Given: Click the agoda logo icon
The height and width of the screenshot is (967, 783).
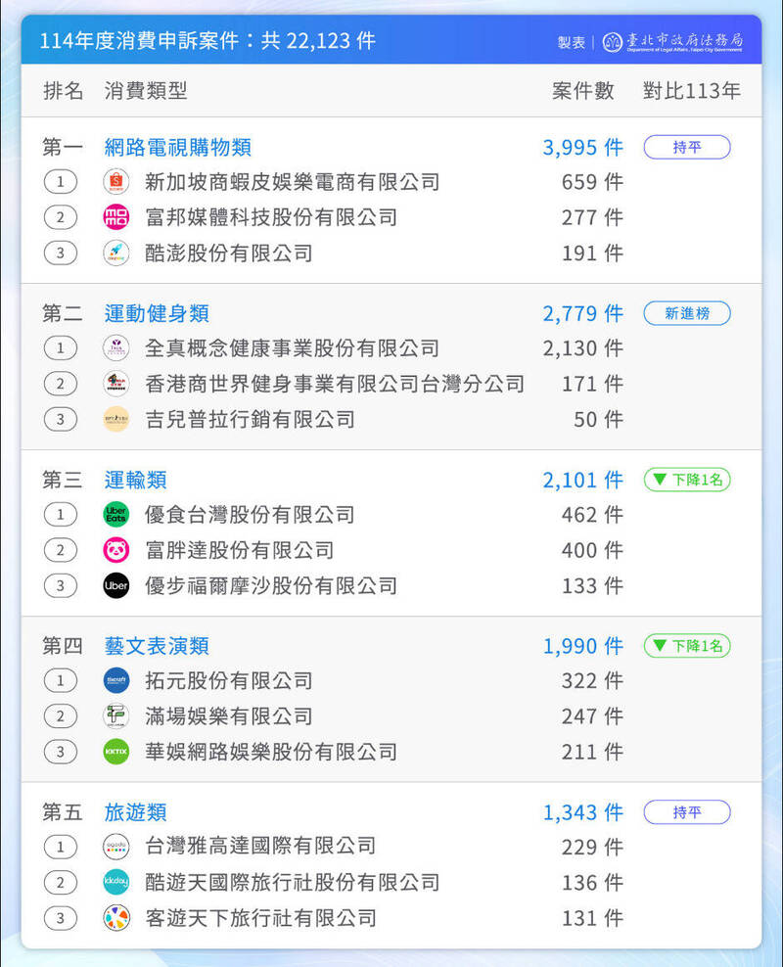Looking at the screenshot, I should 116,846.
